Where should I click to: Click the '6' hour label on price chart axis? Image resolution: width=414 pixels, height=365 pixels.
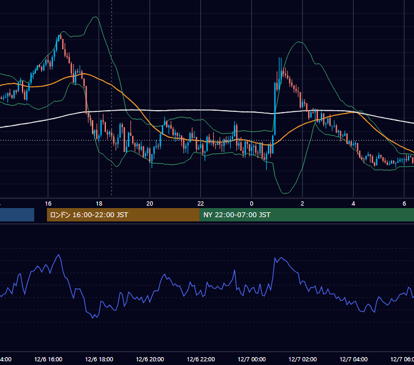click(x=404, y=204)
